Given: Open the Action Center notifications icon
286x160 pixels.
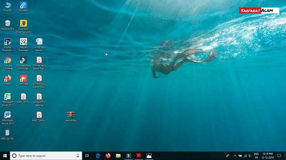Looking at the screenshot, I should pyautogui.click(x=279, y=156).
